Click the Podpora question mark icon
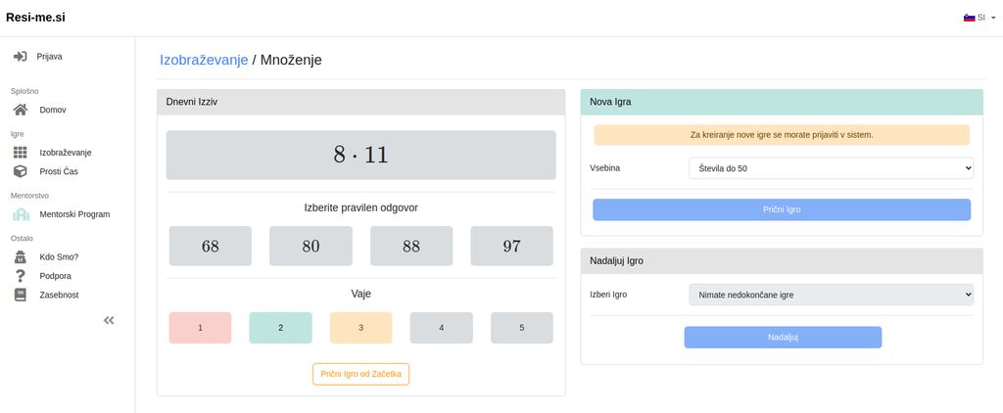This screenshot has height=413, width=1003. tap(21, 276)
